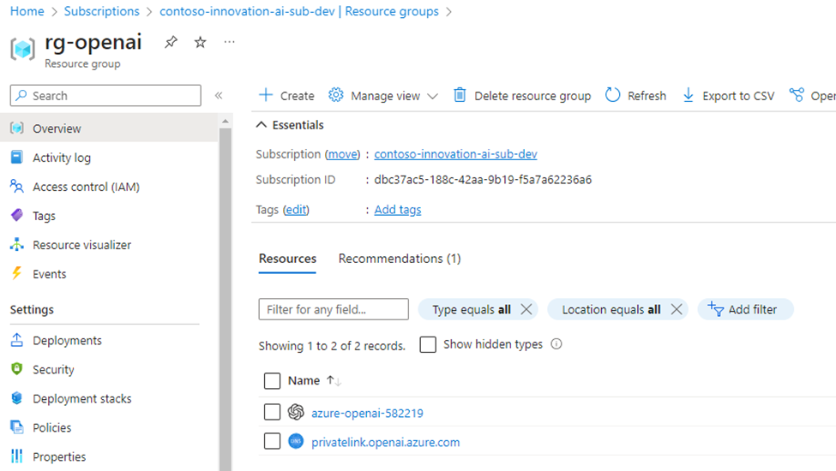Open Properties settings

pos(59,457)
